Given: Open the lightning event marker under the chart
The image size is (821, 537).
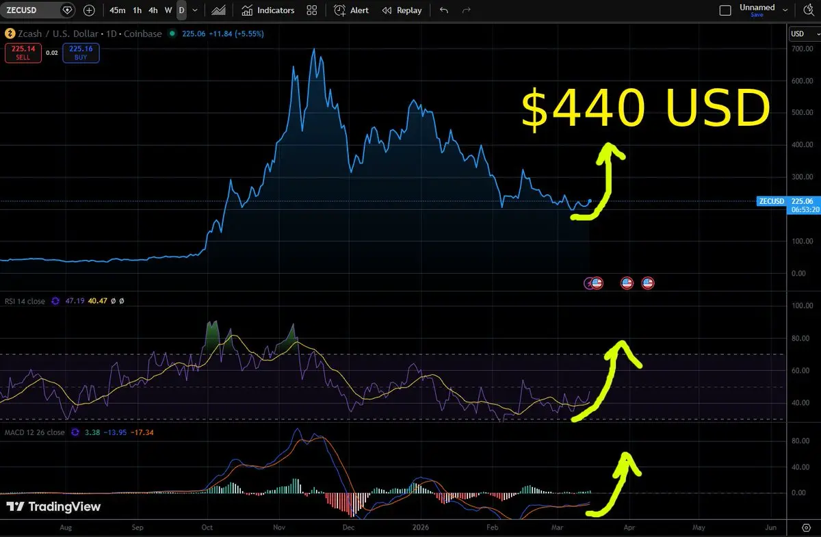Looking at the screenshot, I should tap(588, 283).
